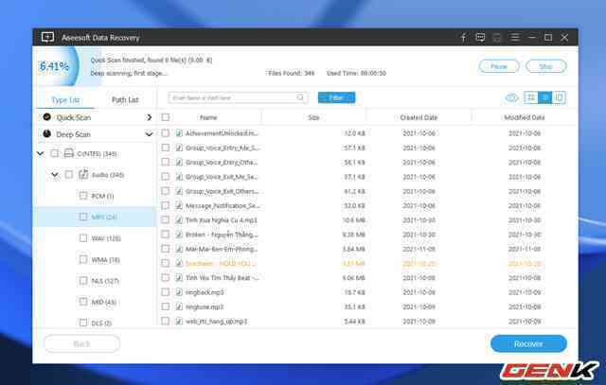This screenshot has width=606, height=385.
Task: Click the file icon of ringtone.mp3
Action: [x=179, y=306]
